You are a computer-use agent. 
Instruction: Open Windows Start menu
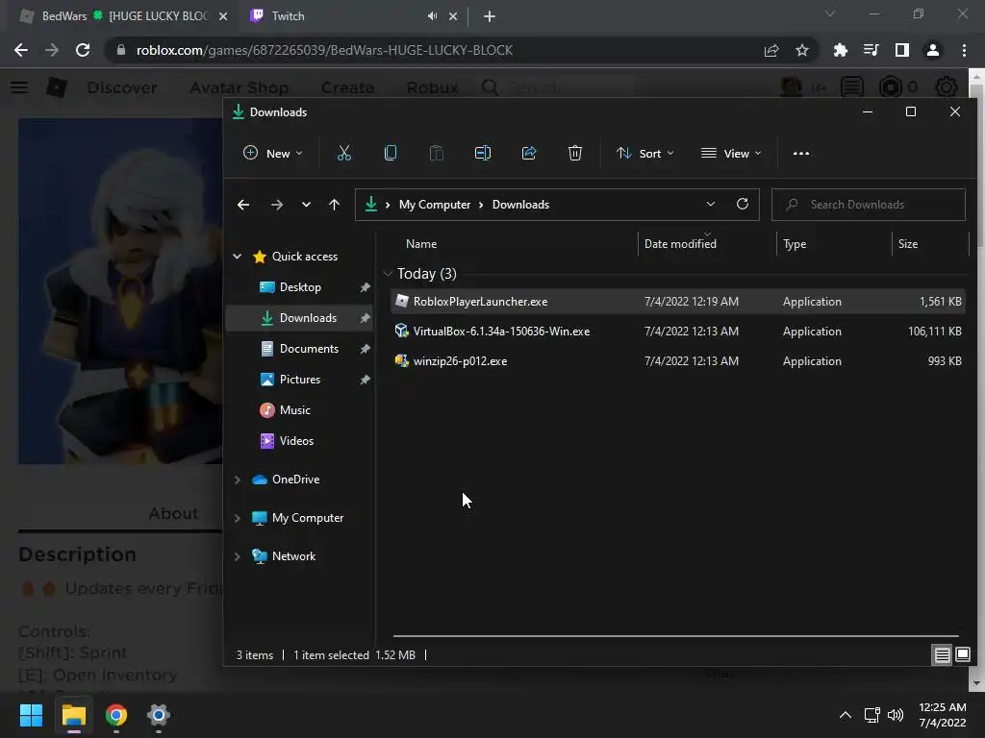coord(31,715)
